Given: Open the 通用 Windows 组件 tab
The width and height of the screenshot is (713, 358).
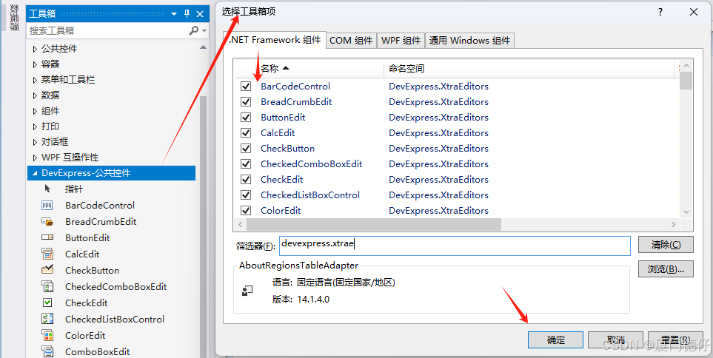Looking at the screenshot, I should tap(469, 41).
